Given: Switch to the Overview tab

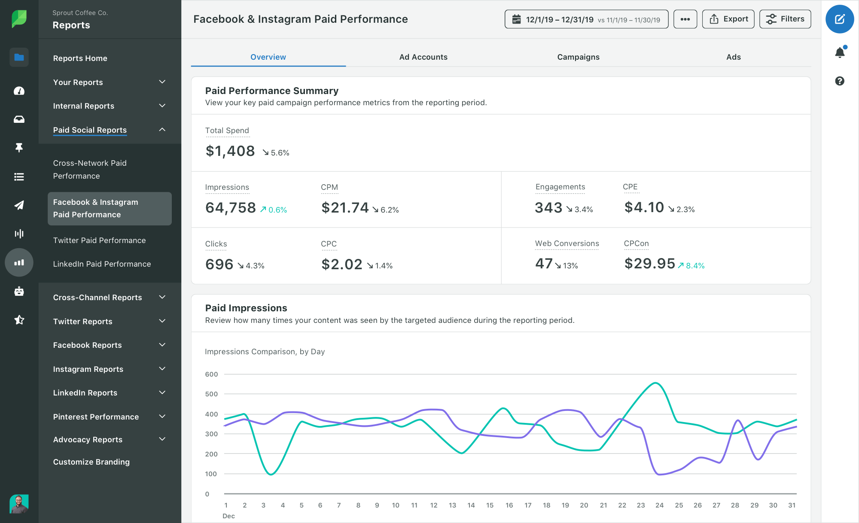Looking at the screenshot, I should tap(268, 57).
